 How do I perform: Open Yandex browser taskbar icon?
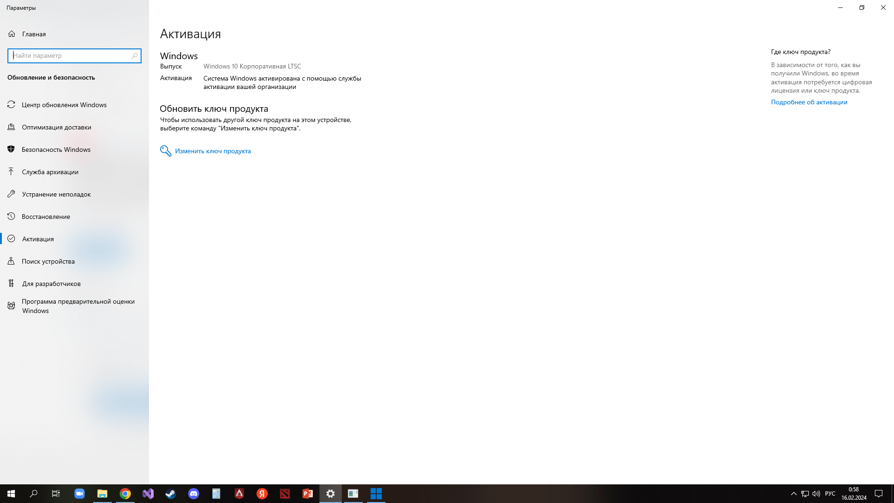(x=262, y=494)
